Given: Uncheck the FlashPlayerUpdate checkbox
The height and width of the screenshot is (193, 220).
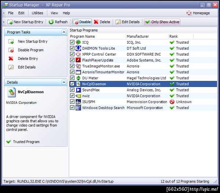Looking at the screenshot, I should (x=72, y=60).
